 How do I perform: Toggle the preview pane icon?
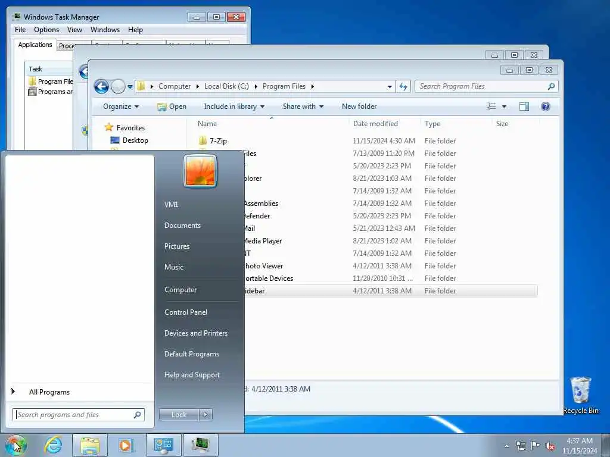(x=524, y=107)
